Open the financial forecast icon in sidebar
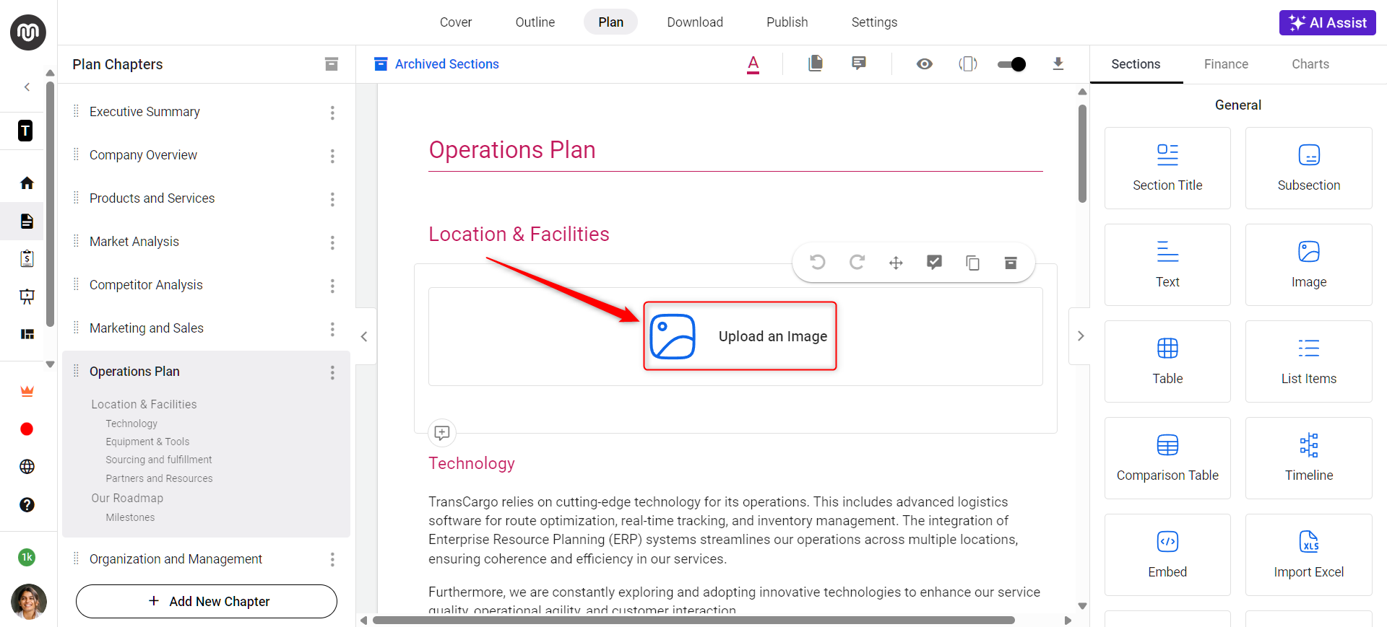1387x627 pixels. [27, 258]
